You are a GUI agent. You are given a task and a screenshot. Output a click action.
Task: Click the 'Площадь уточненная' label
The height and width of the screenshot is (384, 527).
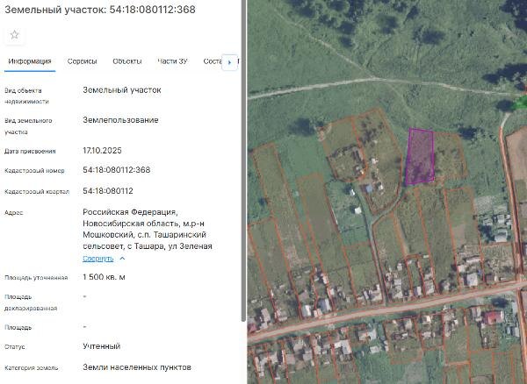coord(36,278)
